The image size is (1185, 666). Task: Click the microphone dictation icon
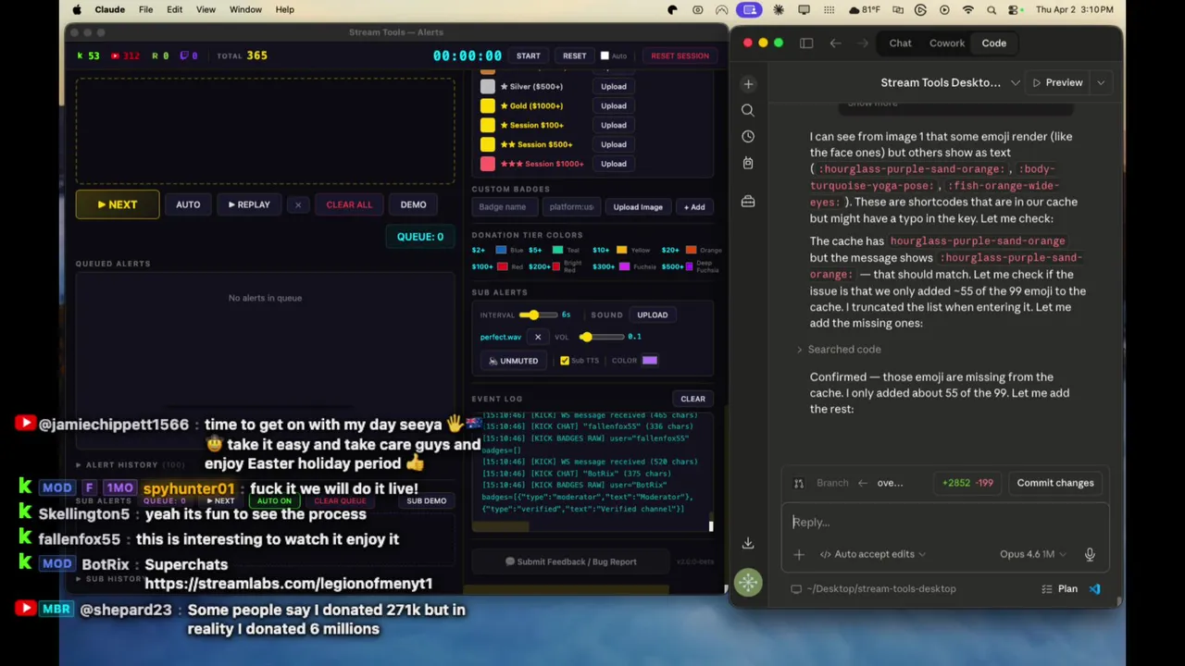[1090, 554]
